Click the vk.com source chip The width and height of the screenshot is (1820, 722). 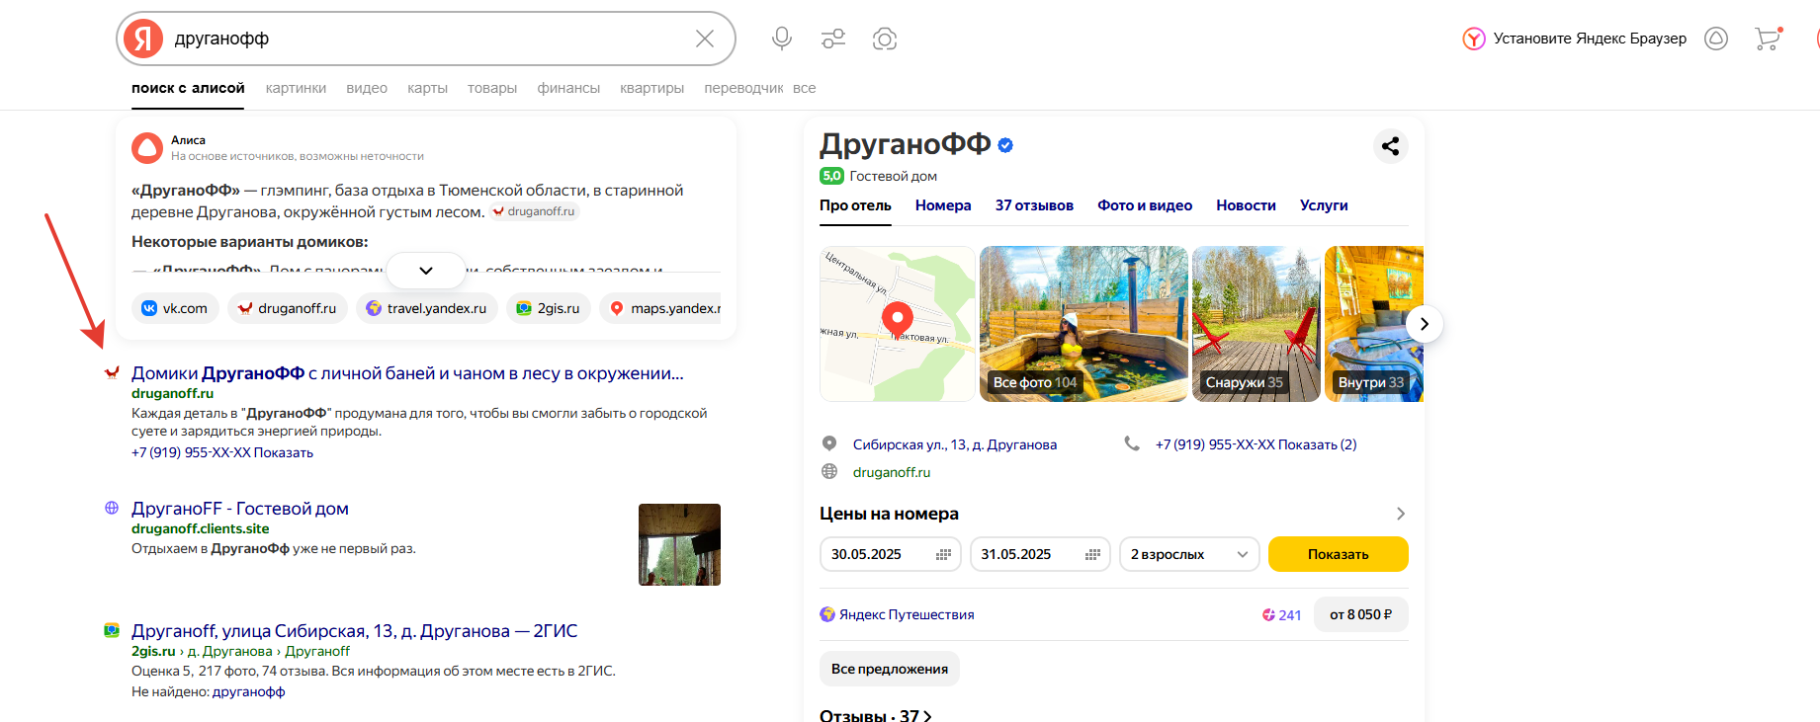[x=175, y=308]
